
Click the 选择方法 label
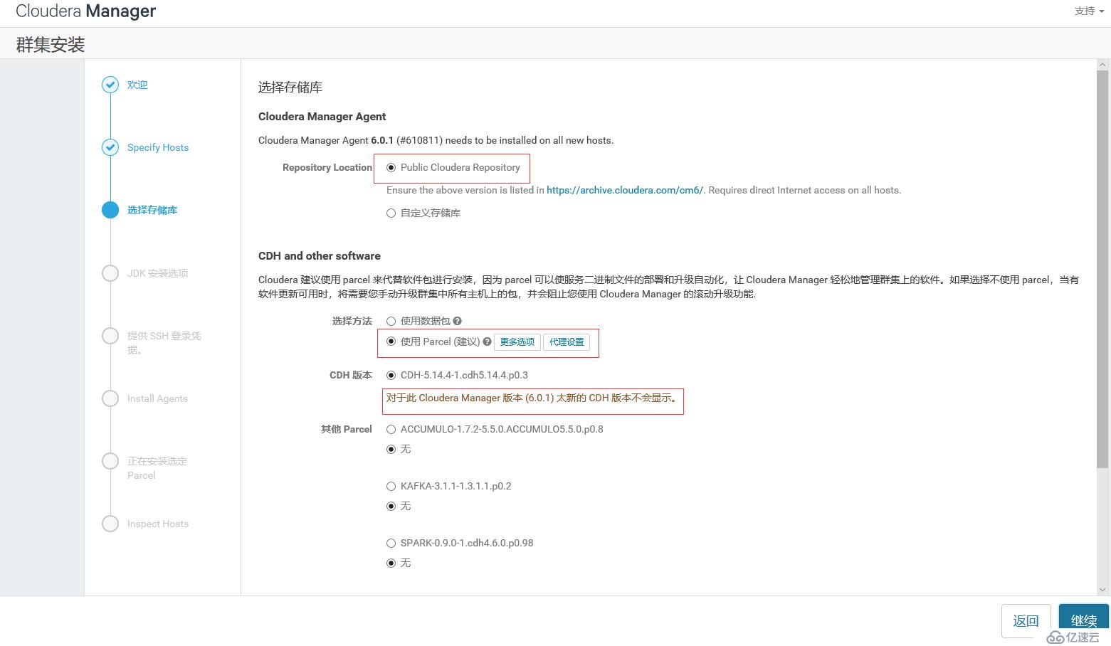coord(352,322)
